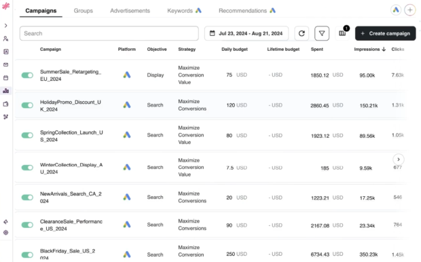
Task: Click the Google Ads icon in WinterCollection row
Action: tap(127, 167)
